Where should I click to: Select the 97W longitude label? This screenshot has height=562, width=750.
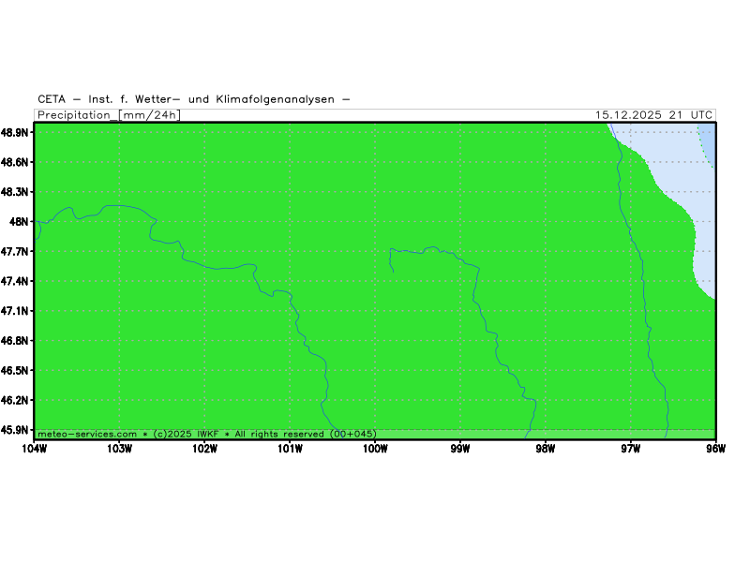tap(630, 448)
